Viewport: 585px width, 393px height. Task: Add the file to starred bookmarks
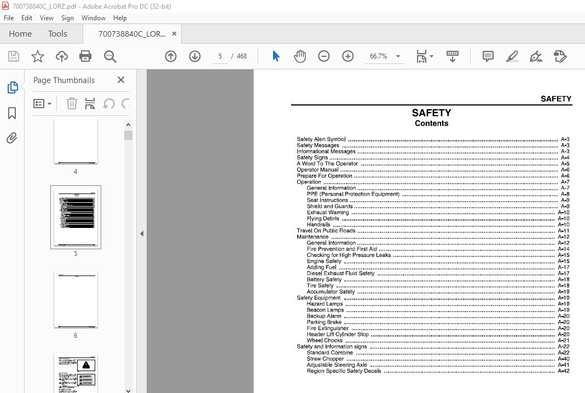pos(38,56)
